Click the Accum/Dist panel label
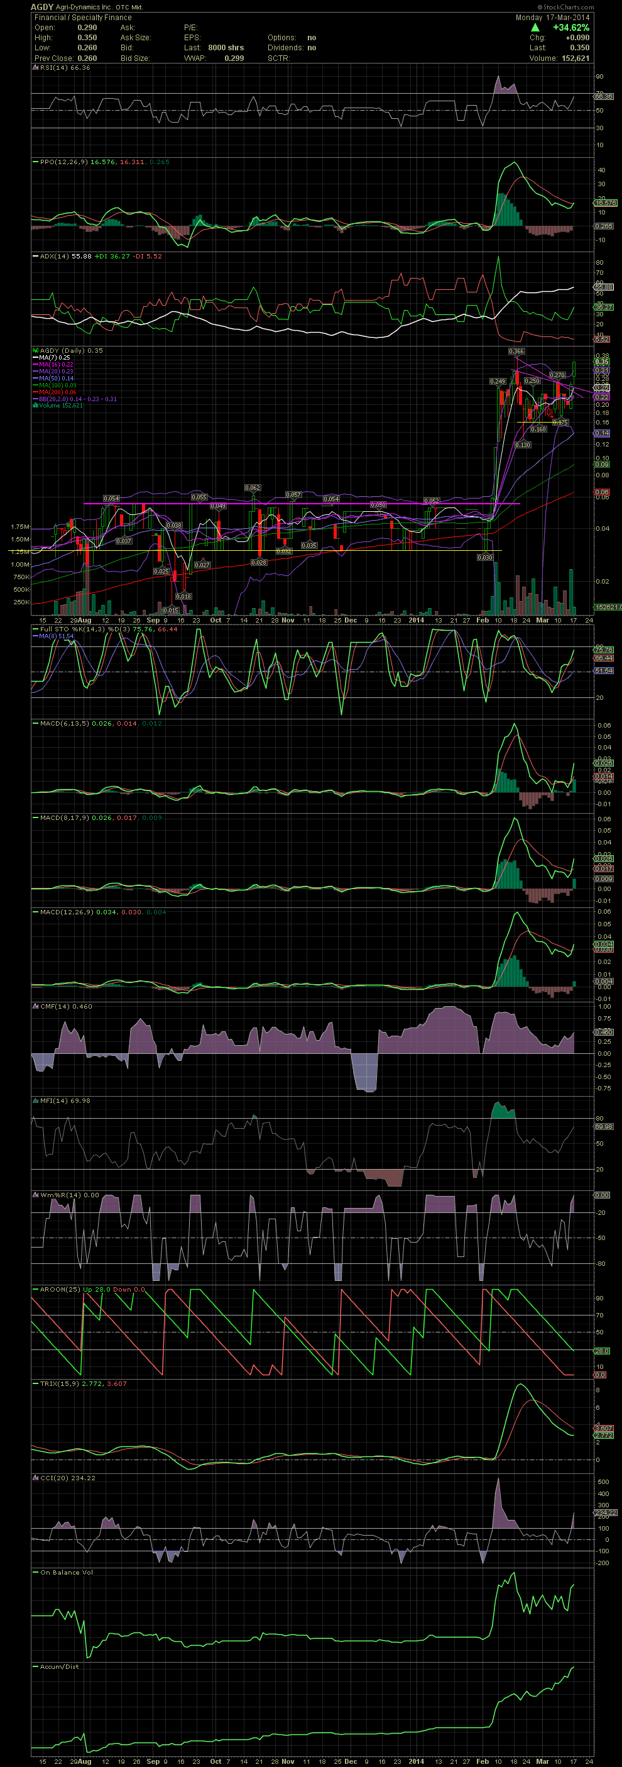622x1767 pixels. (60, 1666)
